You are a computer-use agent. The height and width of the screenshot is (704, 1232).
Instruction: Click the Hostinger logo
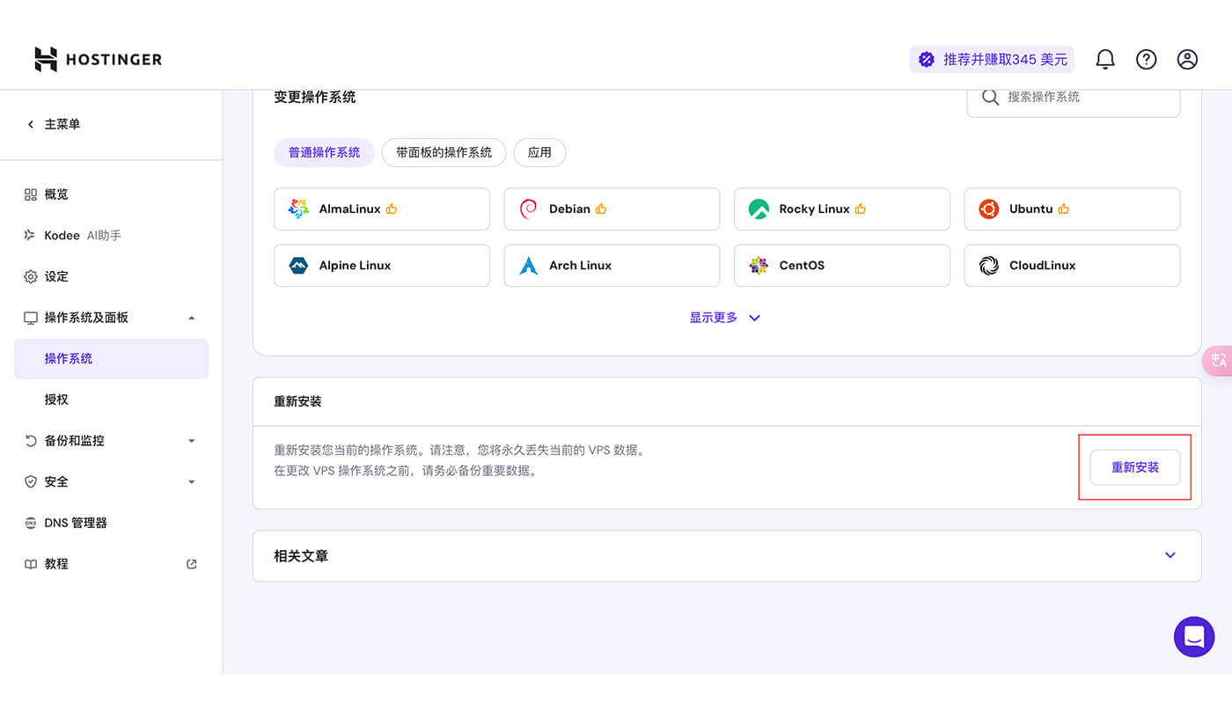click(x=98, y=59)
